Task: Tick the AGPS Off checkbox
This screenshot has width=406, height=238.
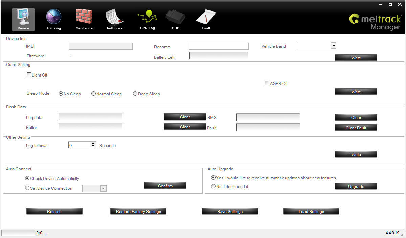Action: (x=267, y=83)
